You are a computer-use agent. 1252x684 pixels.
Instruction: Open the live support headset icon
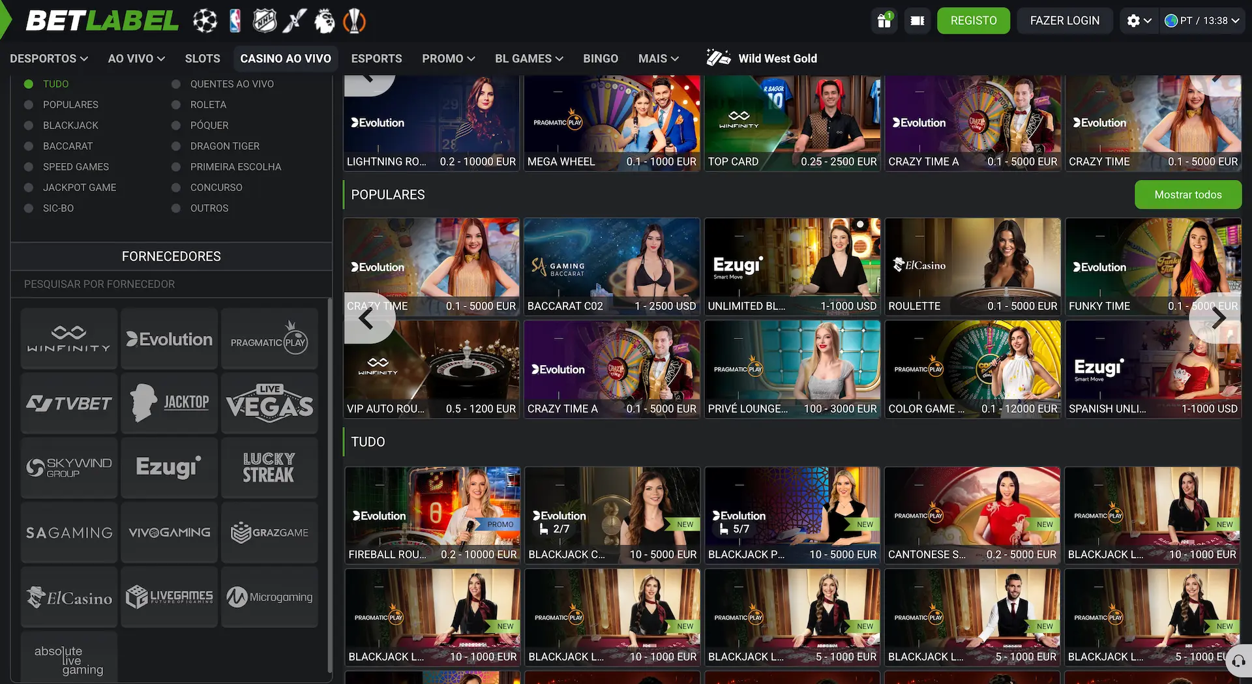pos(1238,661)
